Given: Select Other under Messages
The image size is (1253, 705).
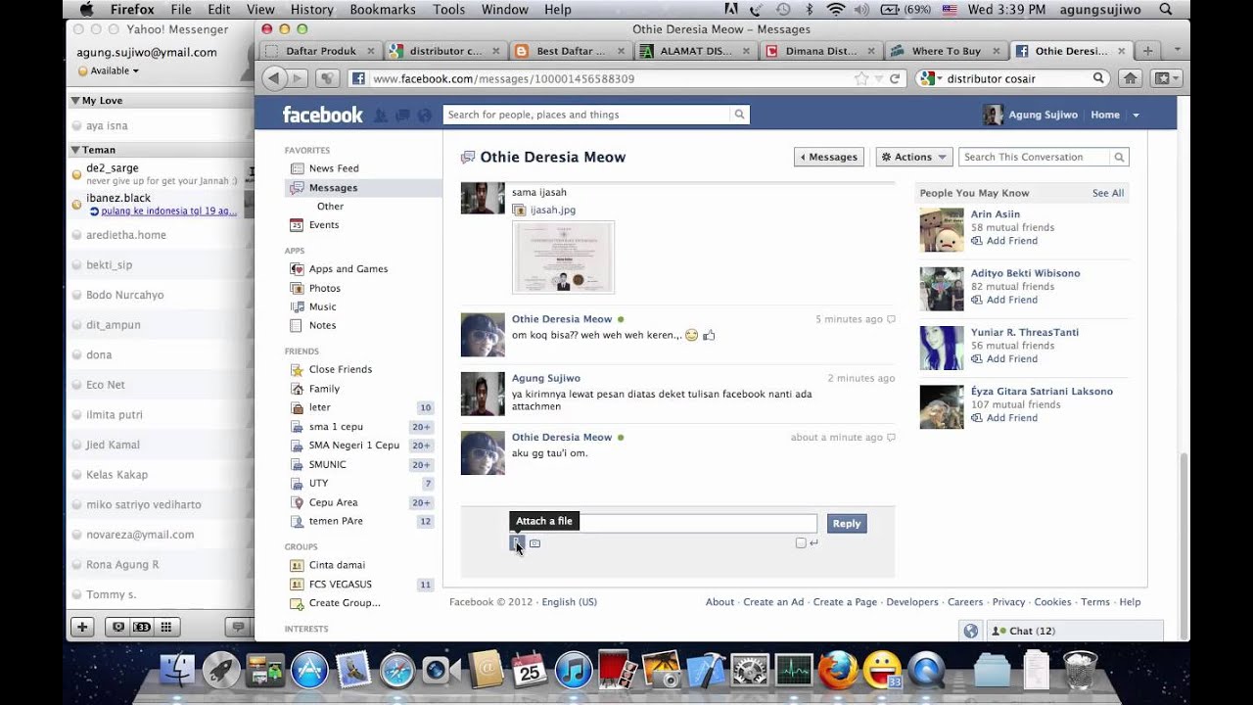Looking at the screenshot, I should 330,207.
